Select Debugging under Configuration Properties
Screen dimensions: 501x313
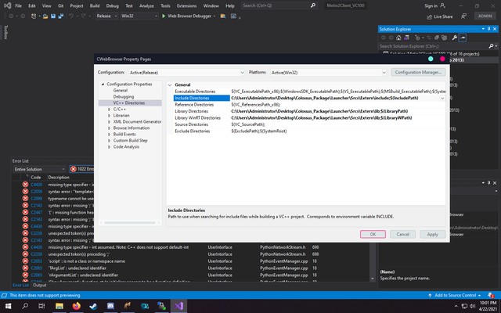tap(124, 96)
